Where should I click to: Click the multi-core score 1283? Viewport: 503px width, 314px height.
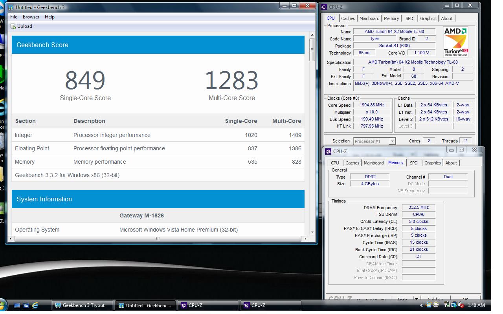[231, 80]
